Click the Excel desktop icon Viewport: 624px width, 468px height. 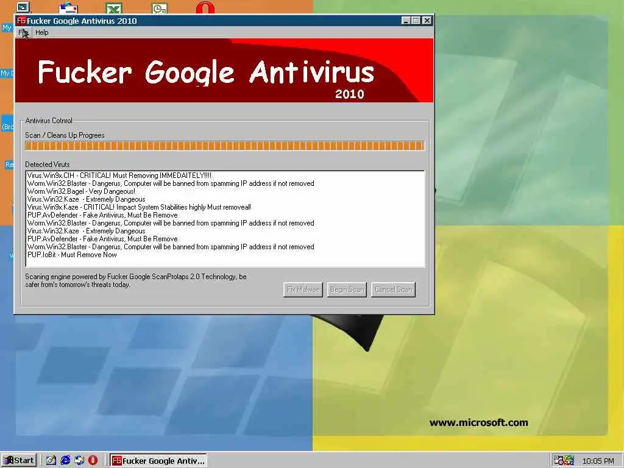point(114,8)
